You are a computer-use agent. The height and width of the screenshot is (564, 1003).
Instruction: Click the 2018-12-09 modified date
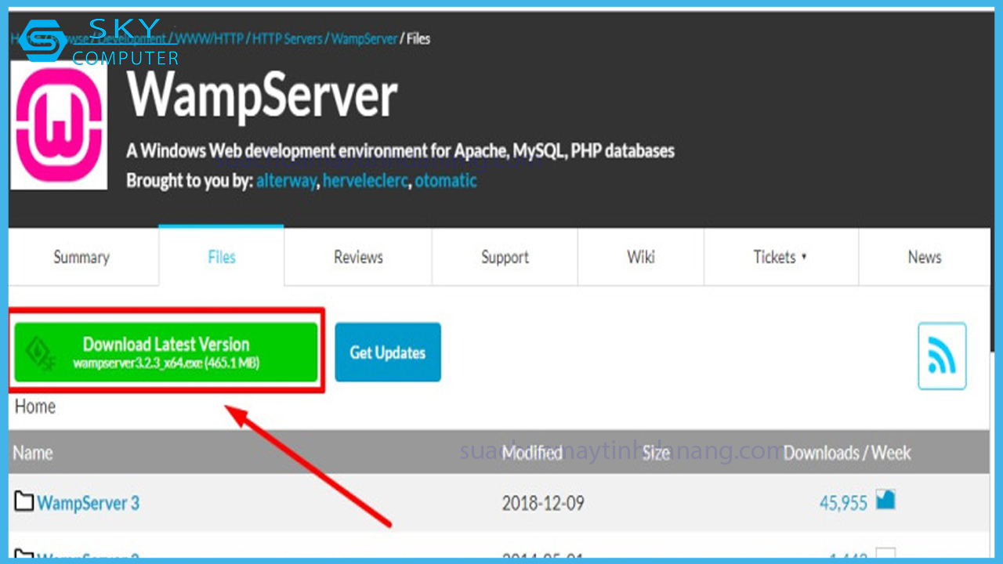pyautogui.click(x=543, y=503)
